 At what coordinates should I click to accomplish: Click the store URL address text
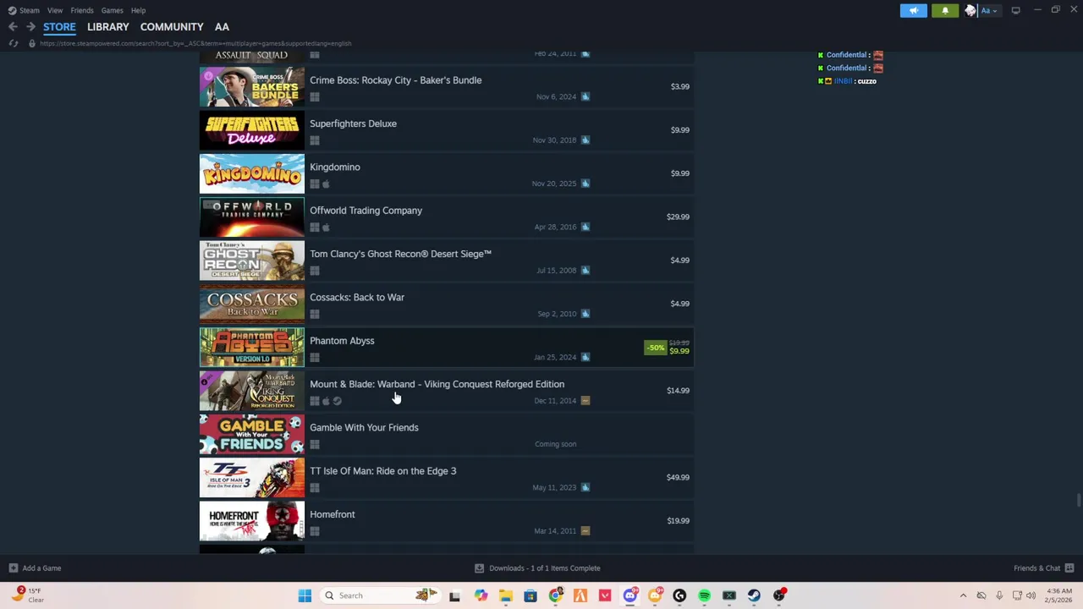(195, 43)
